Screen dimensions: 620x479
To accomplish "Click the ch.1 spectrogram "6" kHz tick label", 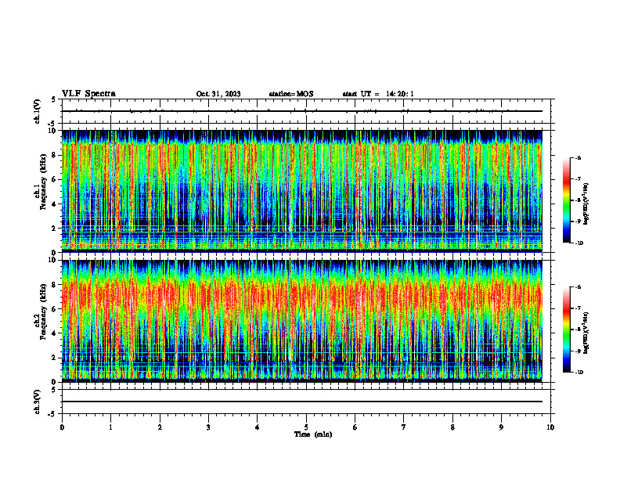I will [54, 180].
